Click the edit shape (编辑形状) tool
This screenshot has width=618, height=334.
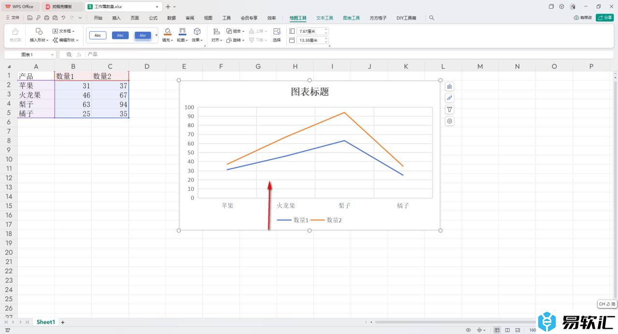(x=66, y=40)
